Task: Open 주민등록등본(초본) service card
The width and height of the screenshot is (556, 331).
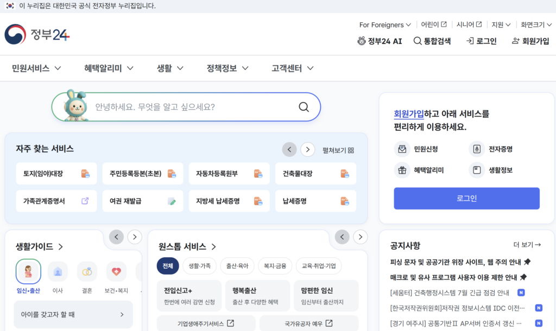Action: 143,174
